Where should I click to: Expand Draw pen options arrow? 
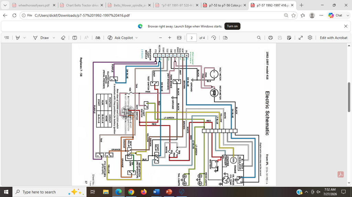(x=54, y=38)
